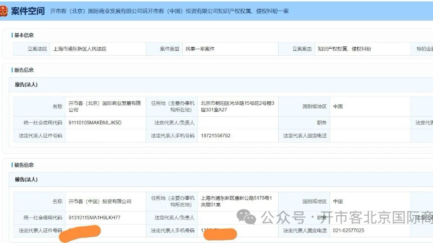Select the 原告(法人) panel heading
Screen dimensions: 433x243
tap(26, 85)
